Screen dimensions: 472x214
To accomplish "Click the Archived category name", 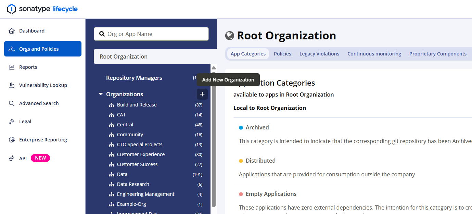I will [257, 127].
